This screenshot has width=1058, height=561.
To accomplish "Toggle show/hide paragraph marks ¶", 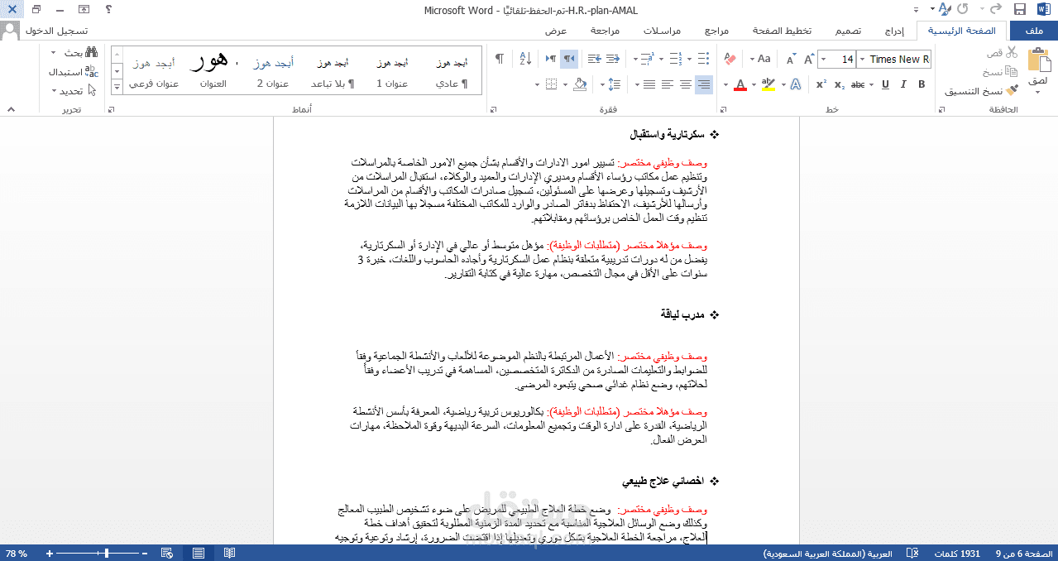I will pos(499,59).
